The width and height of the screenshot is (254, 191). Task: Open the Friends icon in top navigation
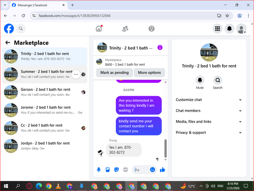[125, 29]
